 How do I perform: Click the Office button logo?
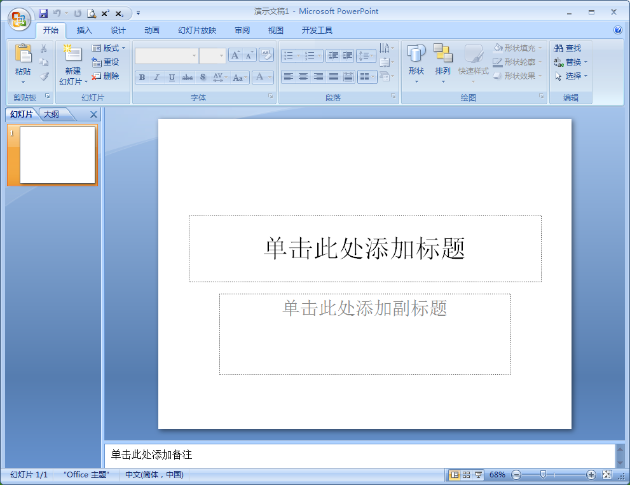pos(19,19)
